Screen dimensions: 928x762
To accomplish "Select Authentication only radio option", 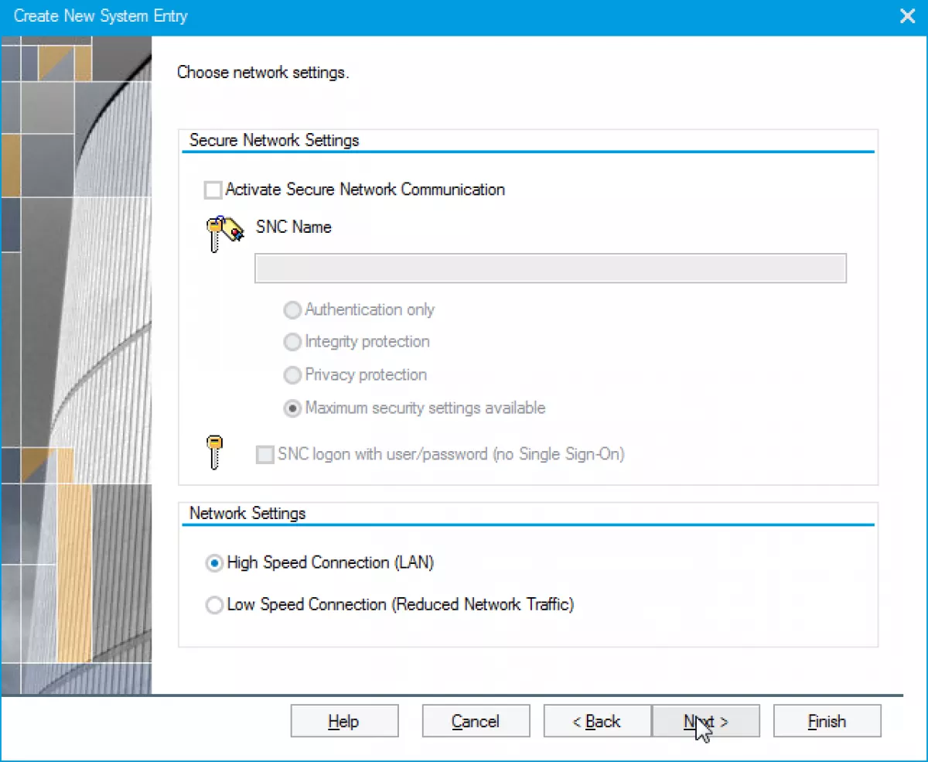I will click(292, 310).
